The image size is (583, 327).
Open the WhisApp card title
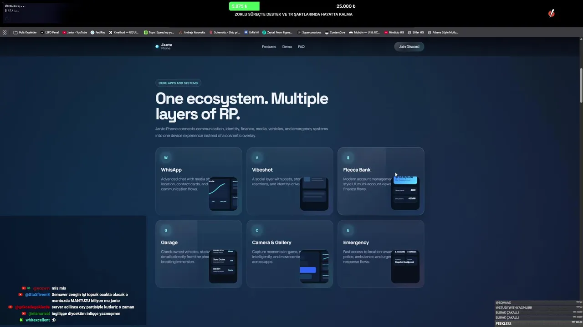[x=171, y=170]
